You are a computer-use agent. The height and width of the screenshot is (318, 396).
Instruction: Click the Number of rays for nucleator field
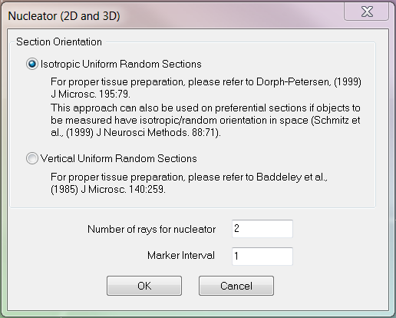pos(262,229)
